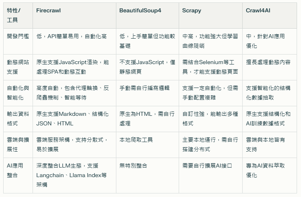Click the cell mentioning Selenium
This screenshot has width=301, height=197.
coord(210,67)
